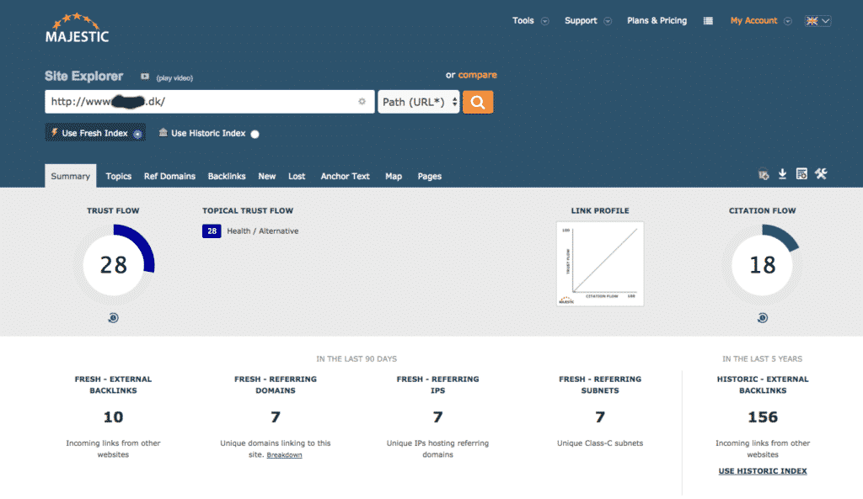Expand the Support menu arrow
Viewport: 863px width, 499px height.
click(608, 21)
